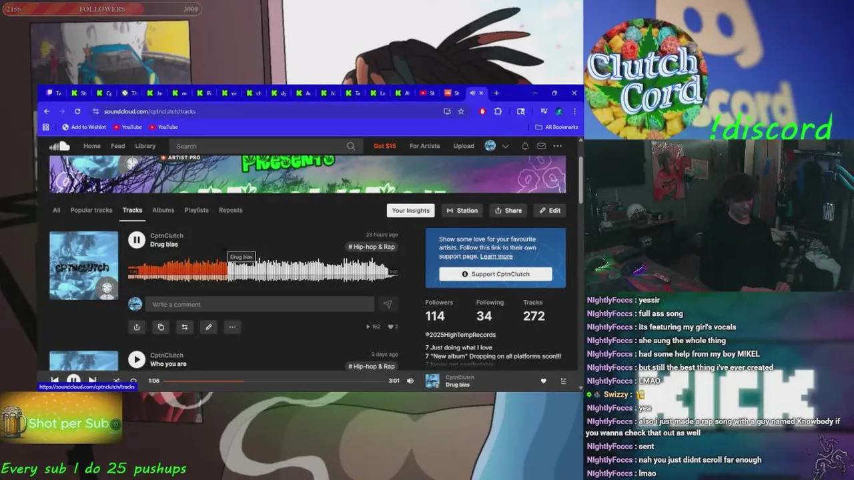Click the search magnifier icon
The image size is (854, 480).
(351, 146)
